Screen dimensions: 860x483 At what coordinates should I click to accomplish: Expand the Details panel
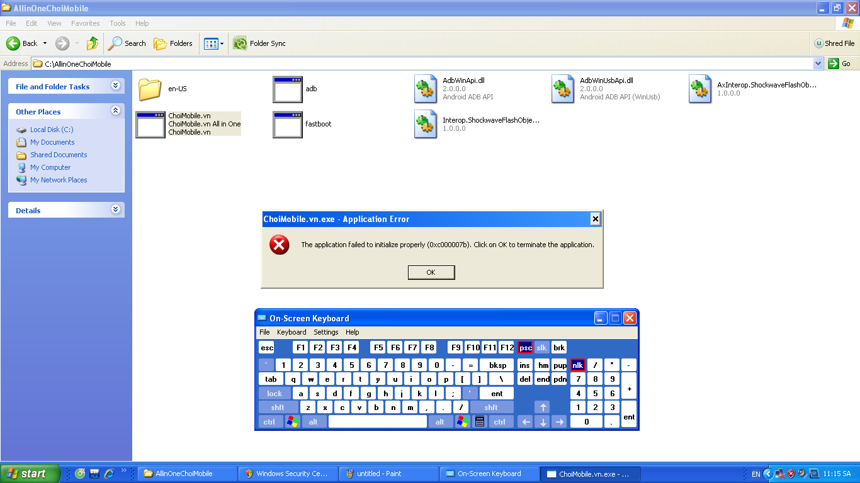pyautogui.click(x=115, y=209)
